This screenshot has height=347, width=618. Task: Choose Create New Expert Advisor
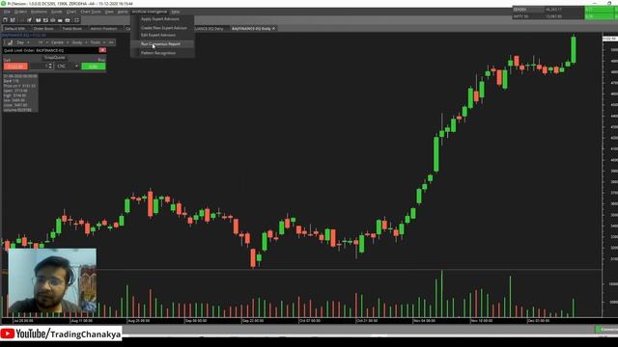(164, 28)
